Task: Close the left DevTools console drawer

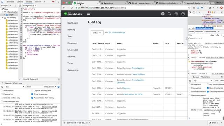Action: pos(58,83)
